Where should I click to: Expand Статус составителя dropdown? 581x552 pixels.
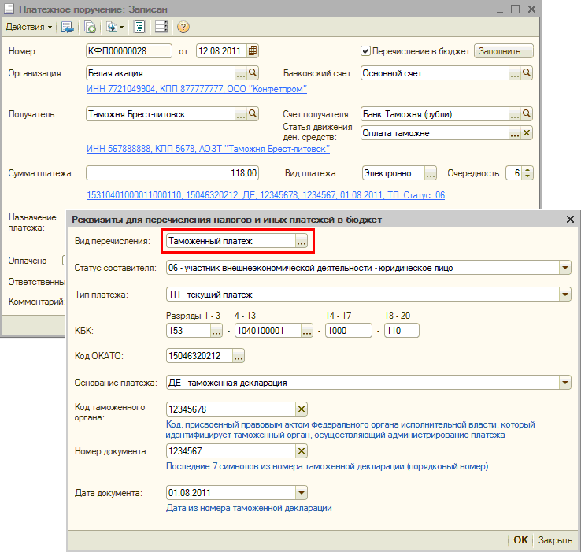(564, 268)
